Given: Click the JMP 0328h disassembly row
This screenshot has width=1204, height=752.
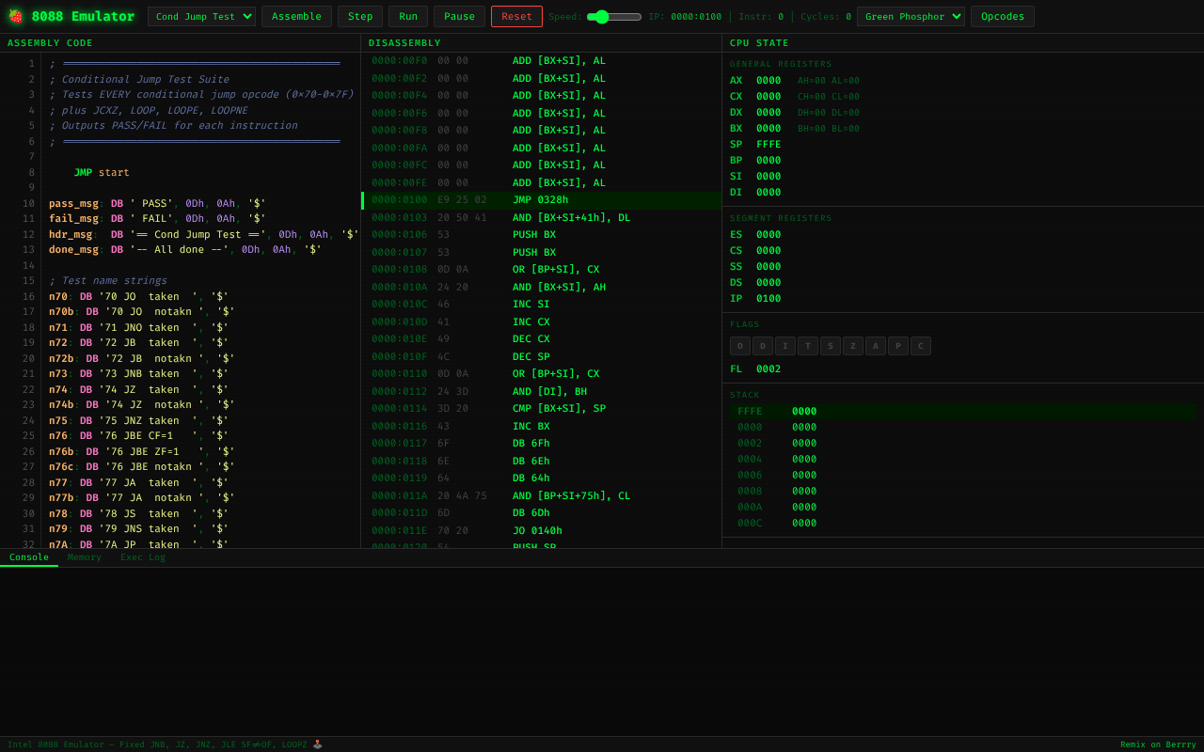Looking at the screenshot, I should point(542,200).
